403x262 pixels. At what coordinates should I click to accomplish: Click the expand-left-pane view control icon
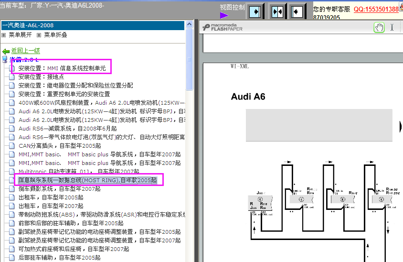pyautogui.click(x=256, y=11)
